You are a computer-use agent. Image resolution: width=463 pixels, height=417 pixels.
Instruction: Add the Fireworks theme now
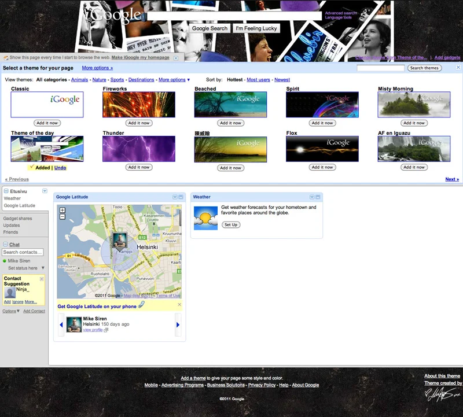139,123
